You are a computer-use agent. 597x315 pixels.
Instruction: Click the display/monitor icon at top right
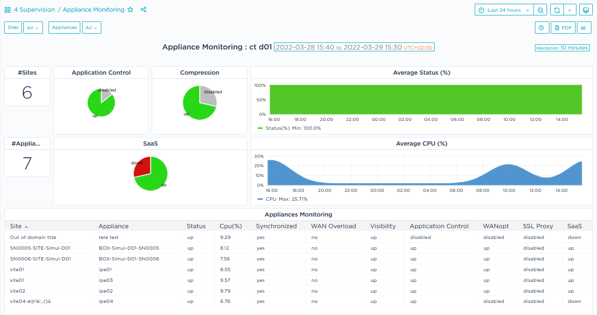pyautogui.click(x=586, y=9)
